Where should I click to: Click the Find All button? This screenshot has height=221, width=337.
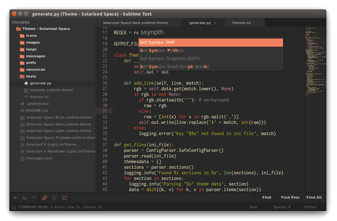314,197
